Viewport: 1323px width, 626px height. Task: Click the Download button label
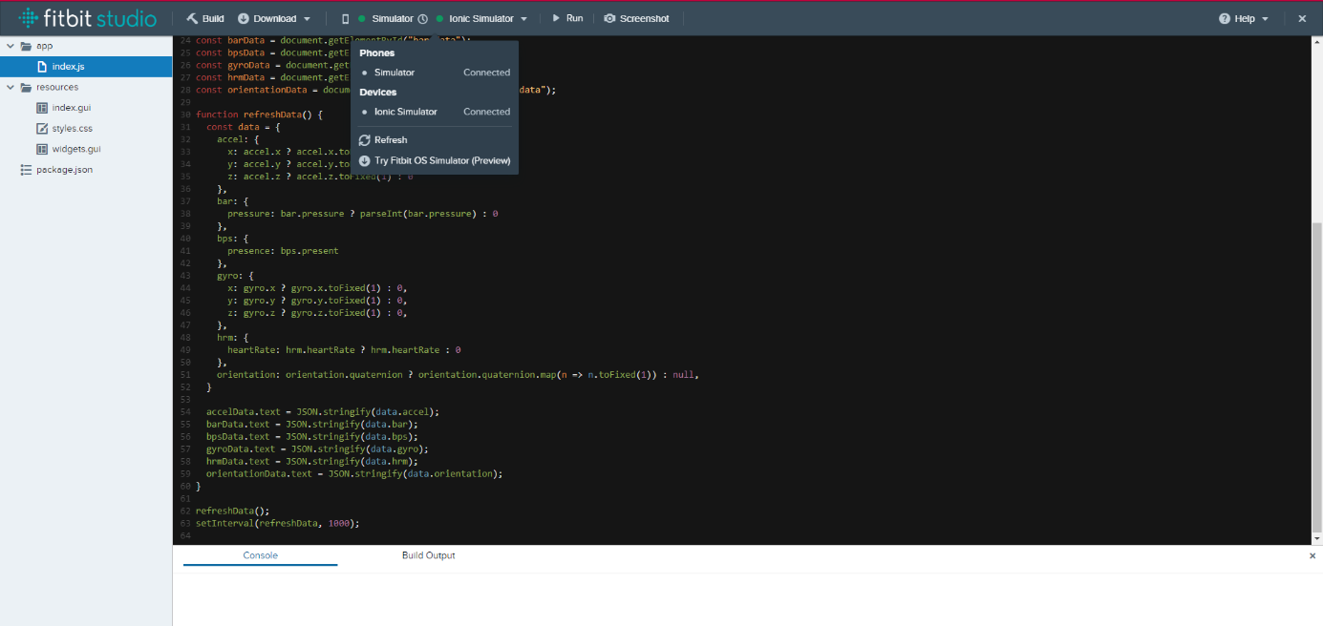click(275, 18)
